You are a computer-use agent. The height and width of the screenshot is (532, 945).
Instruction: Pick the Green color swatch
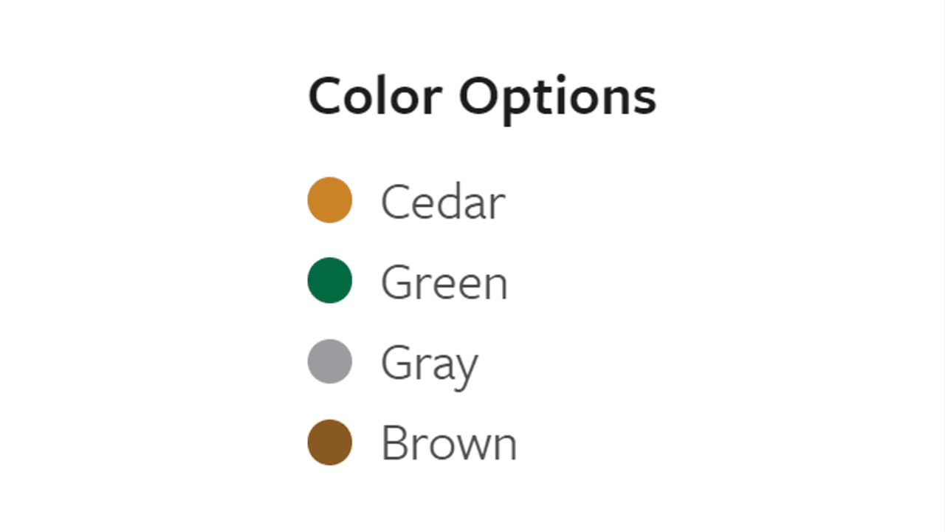[329, 280]
